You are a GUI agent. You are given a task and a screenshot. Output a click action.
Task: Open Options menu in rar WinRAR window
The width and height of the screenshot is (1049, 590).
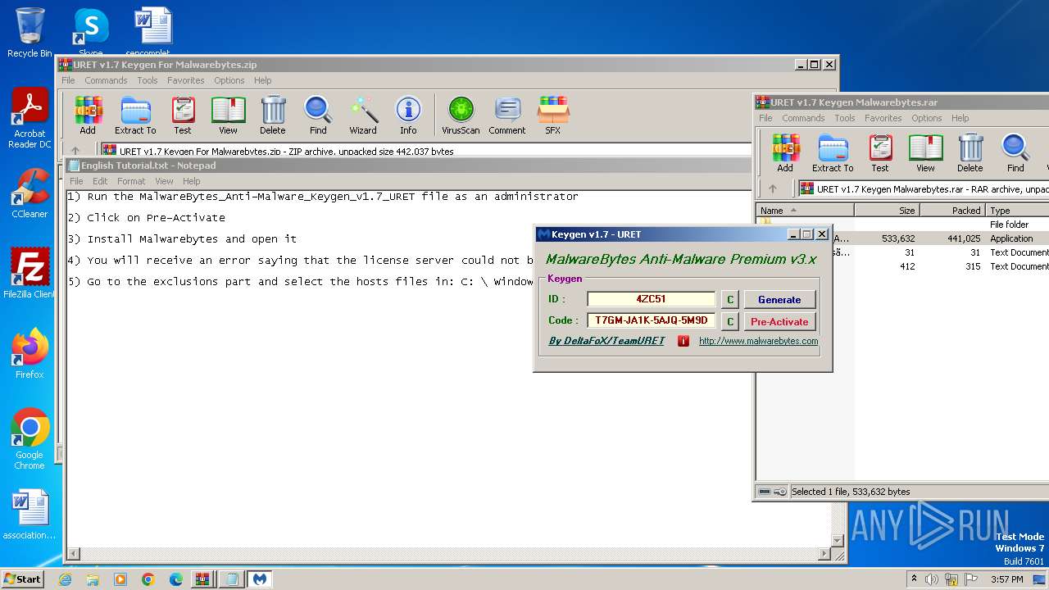(x=927, y=118)
